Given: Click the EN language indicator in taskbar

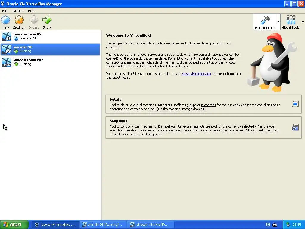Looking at the screenshot, I should pyautogui.click(x=268, y=225).
